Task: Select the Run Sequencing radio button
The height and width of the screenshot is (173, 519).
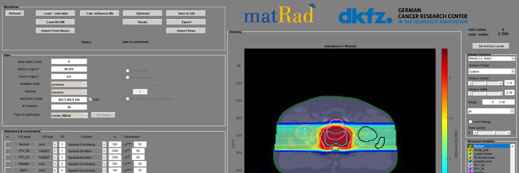Action: [127, 77]
